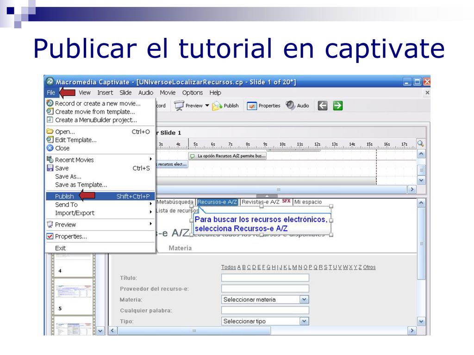This screenshot has height=355, width=474.
Task: Click the timeline vertical scroll up arrow
Action: coord(421,154)
